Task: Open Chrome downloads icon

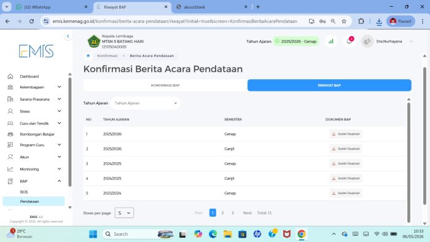Action: (379, 21)
